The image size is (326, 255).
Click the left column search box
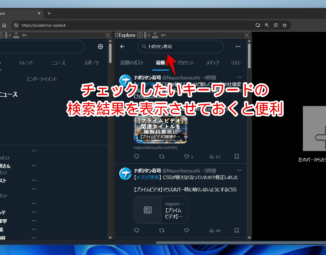click(x=42, y=47)
